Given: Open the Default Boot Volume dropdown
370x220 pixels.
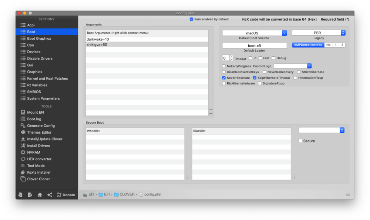Looking at the screenshot, I should pos(284,33).
